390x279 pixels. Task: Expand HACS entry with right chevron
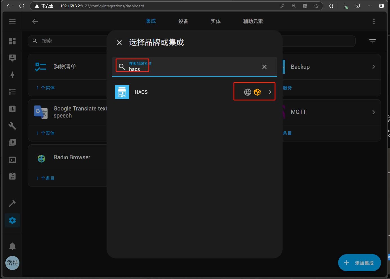(270, 92)
